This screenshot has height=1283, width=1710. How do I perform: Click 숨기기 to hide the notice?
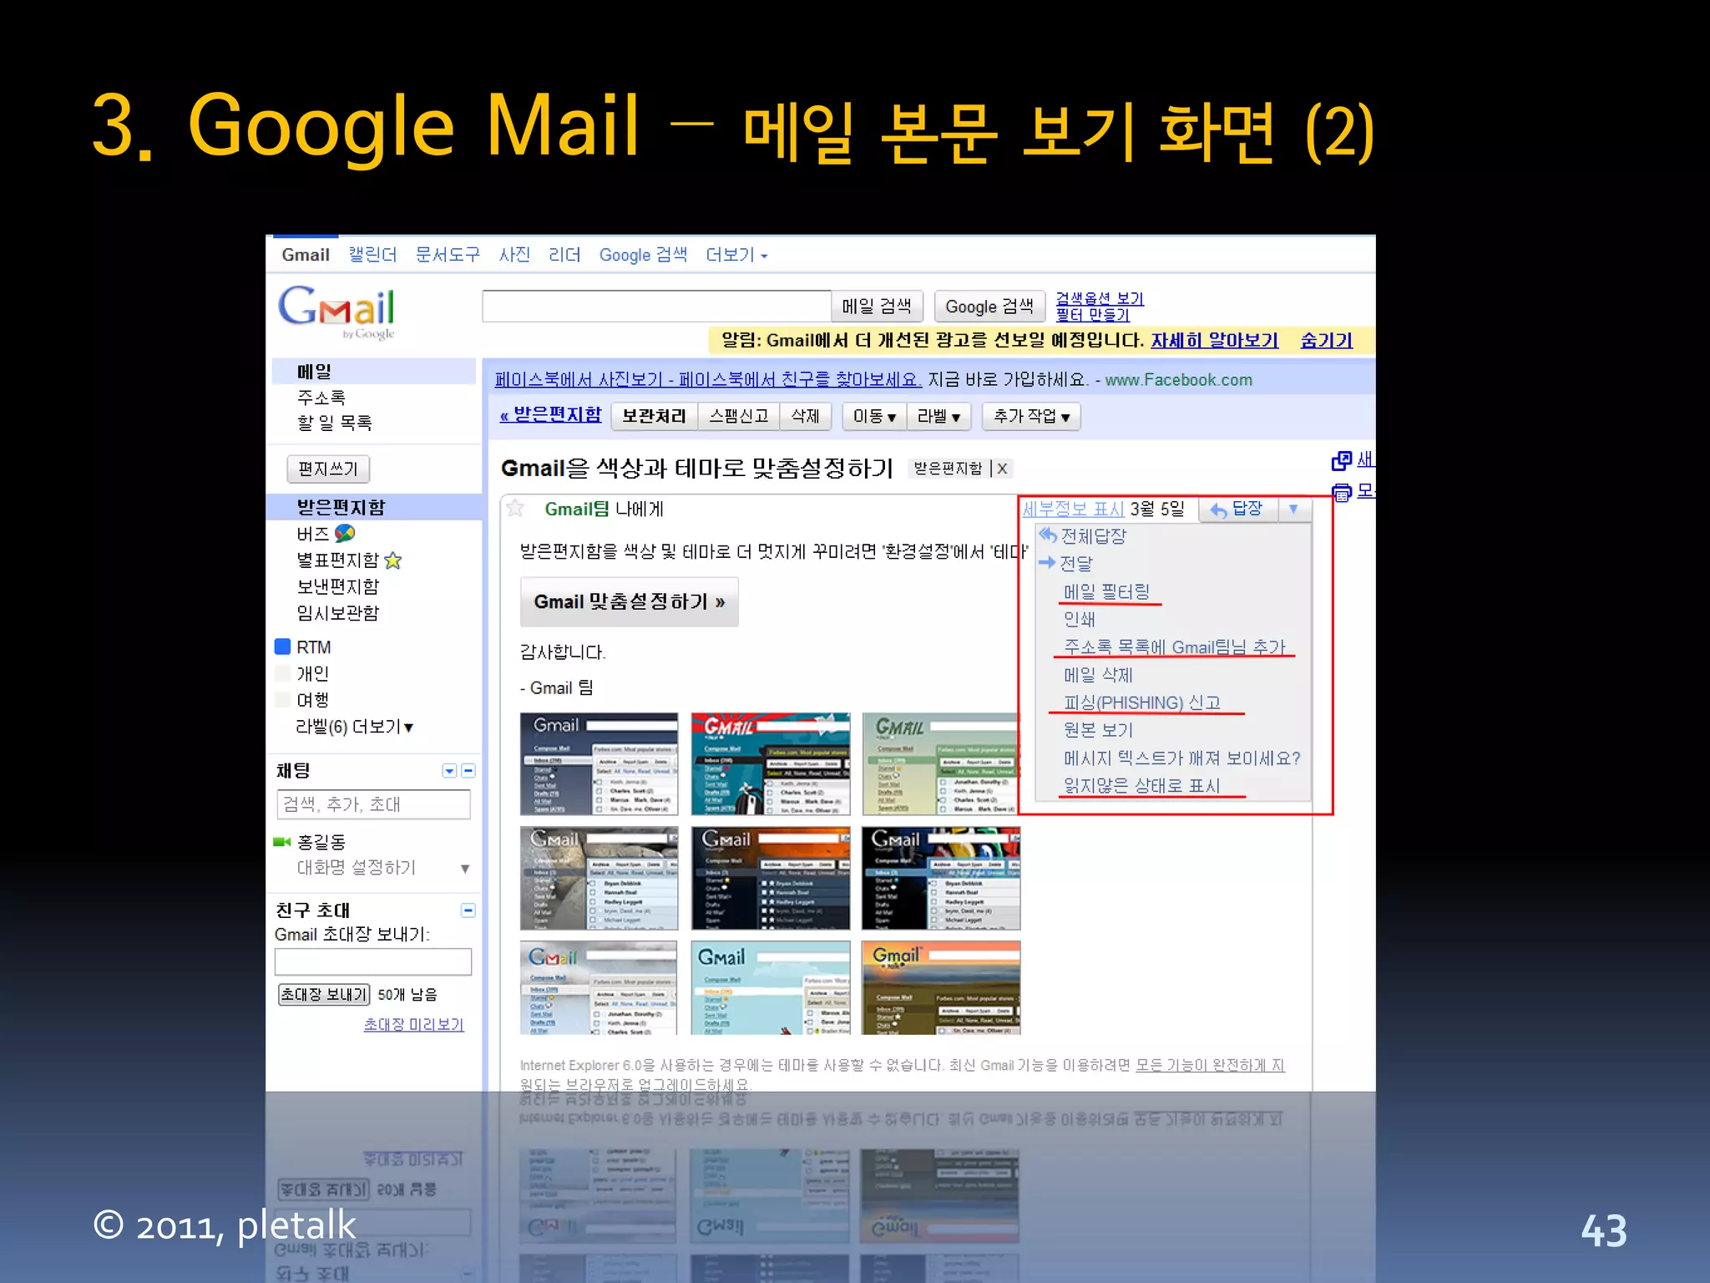point(1327,340)
